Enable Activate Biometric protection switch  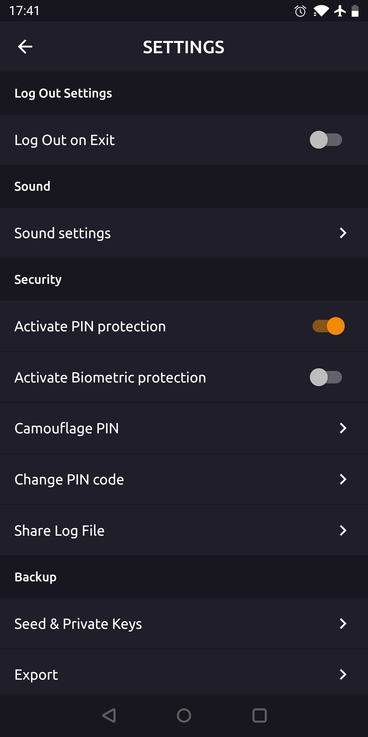coord(326,377)
